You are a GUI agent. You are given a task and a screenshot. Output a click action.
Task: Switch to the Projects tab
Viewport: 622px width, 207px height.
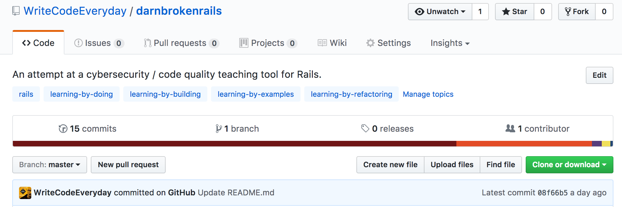[268, 43]
